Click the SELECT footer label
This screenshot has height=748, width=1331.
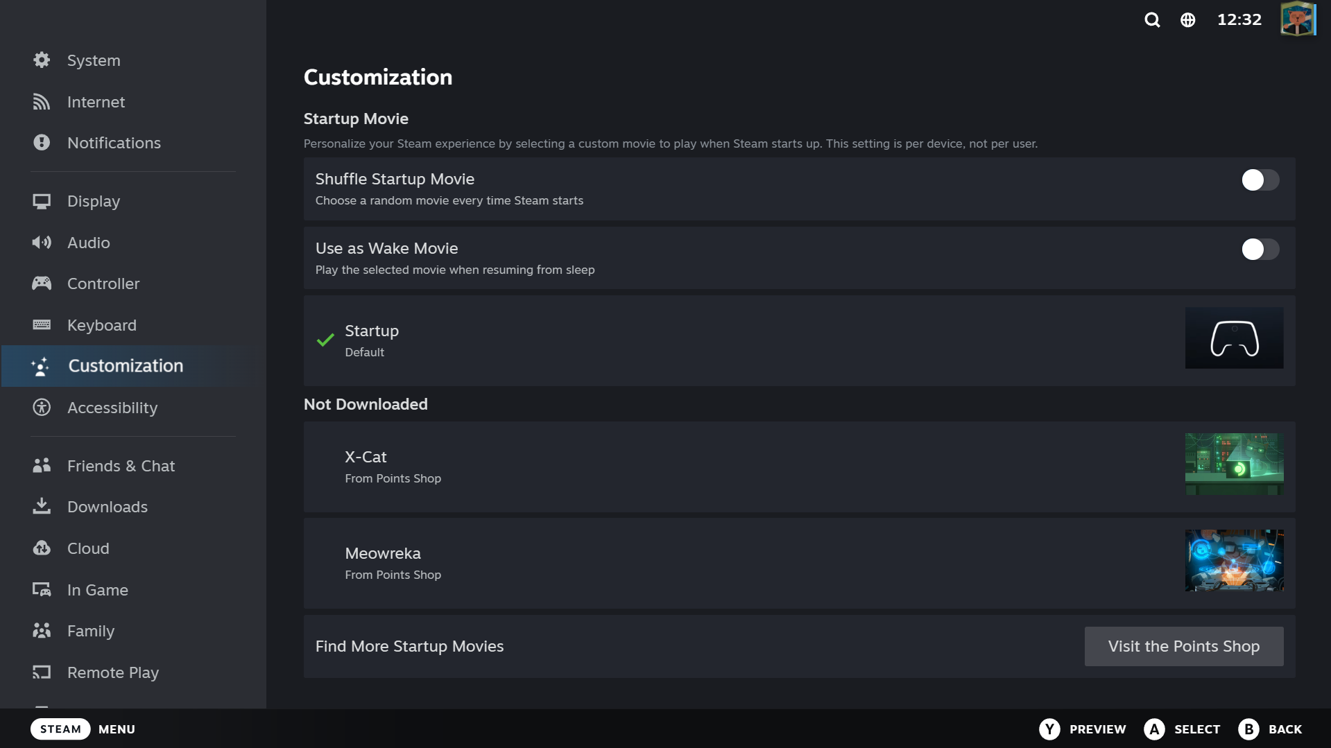1197,729
